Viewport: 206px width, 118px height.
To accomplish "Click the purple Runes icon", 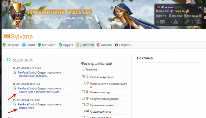I will 171,11.
